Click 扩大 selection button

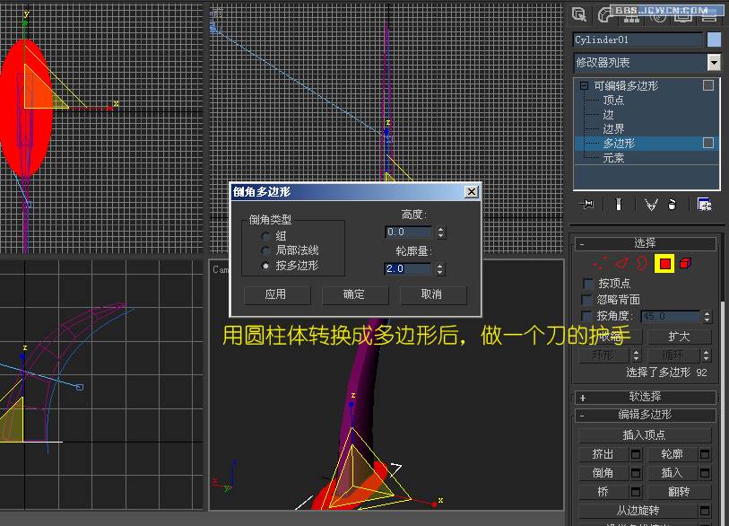[680, 337]
